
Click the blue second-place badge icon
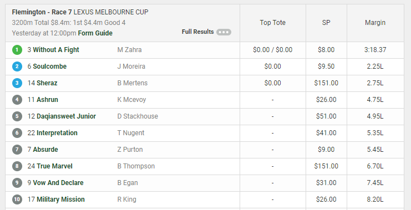(x=17, y=66)
